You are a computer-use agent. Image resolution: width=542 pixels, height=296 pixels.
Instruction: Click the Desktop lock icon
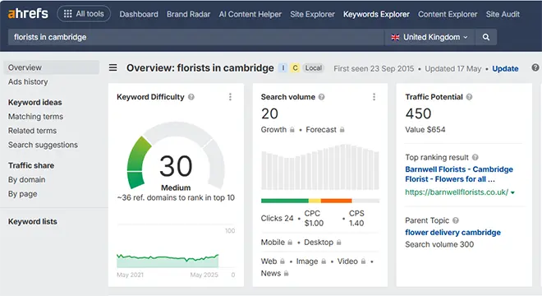(x=338, y=243)
